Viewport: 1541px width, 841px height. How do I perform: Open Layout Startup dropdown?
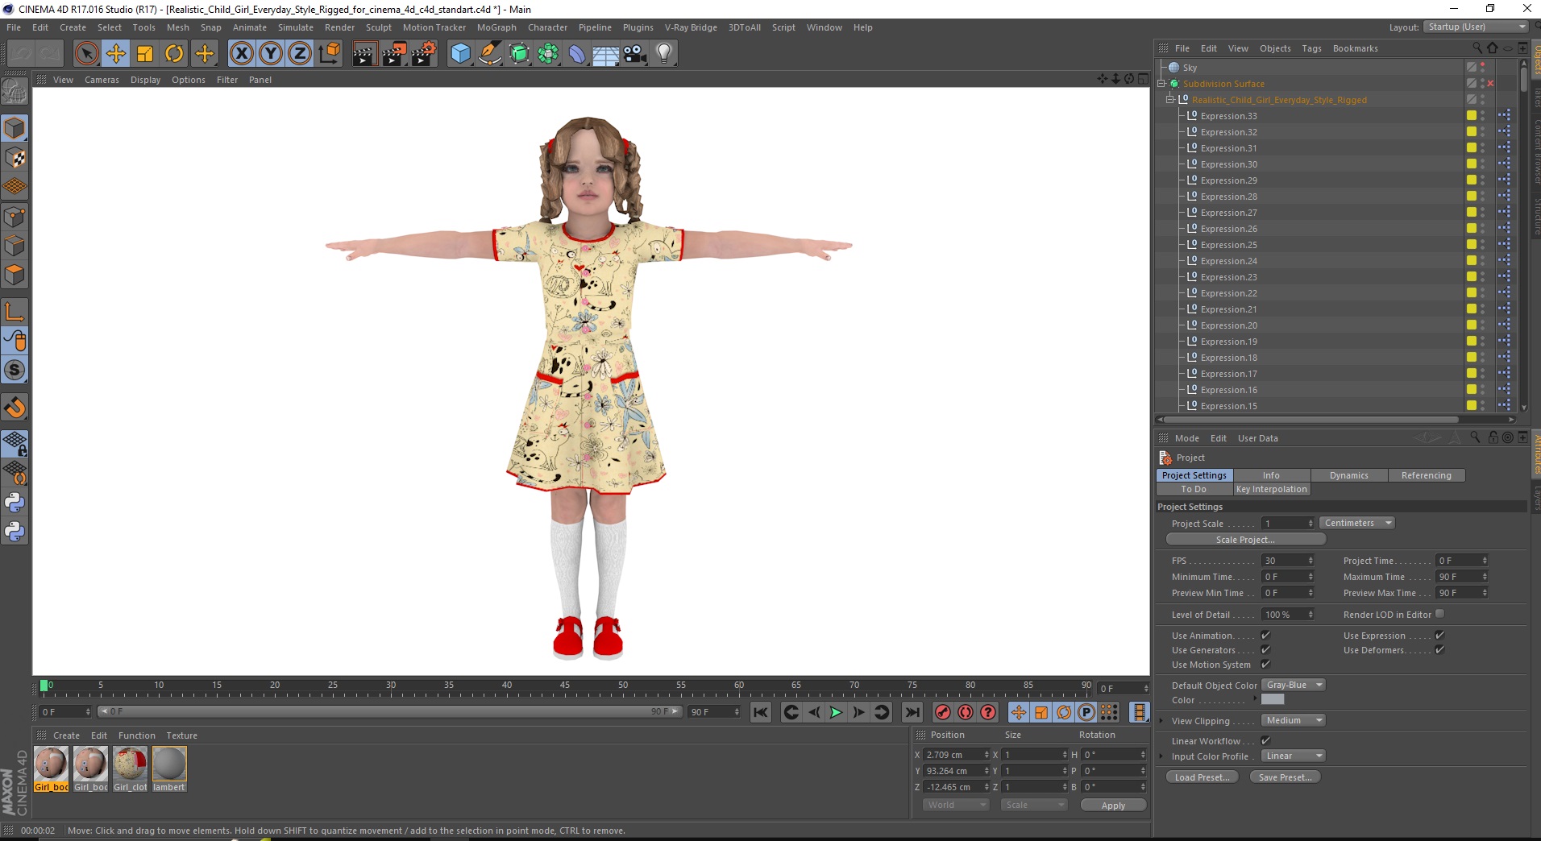pos(1475,27)
